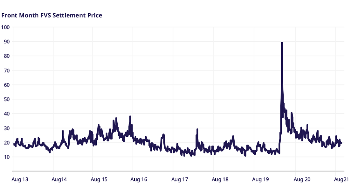Select the Aug 17 date label
Screen dimensions: 350x193
180,179
